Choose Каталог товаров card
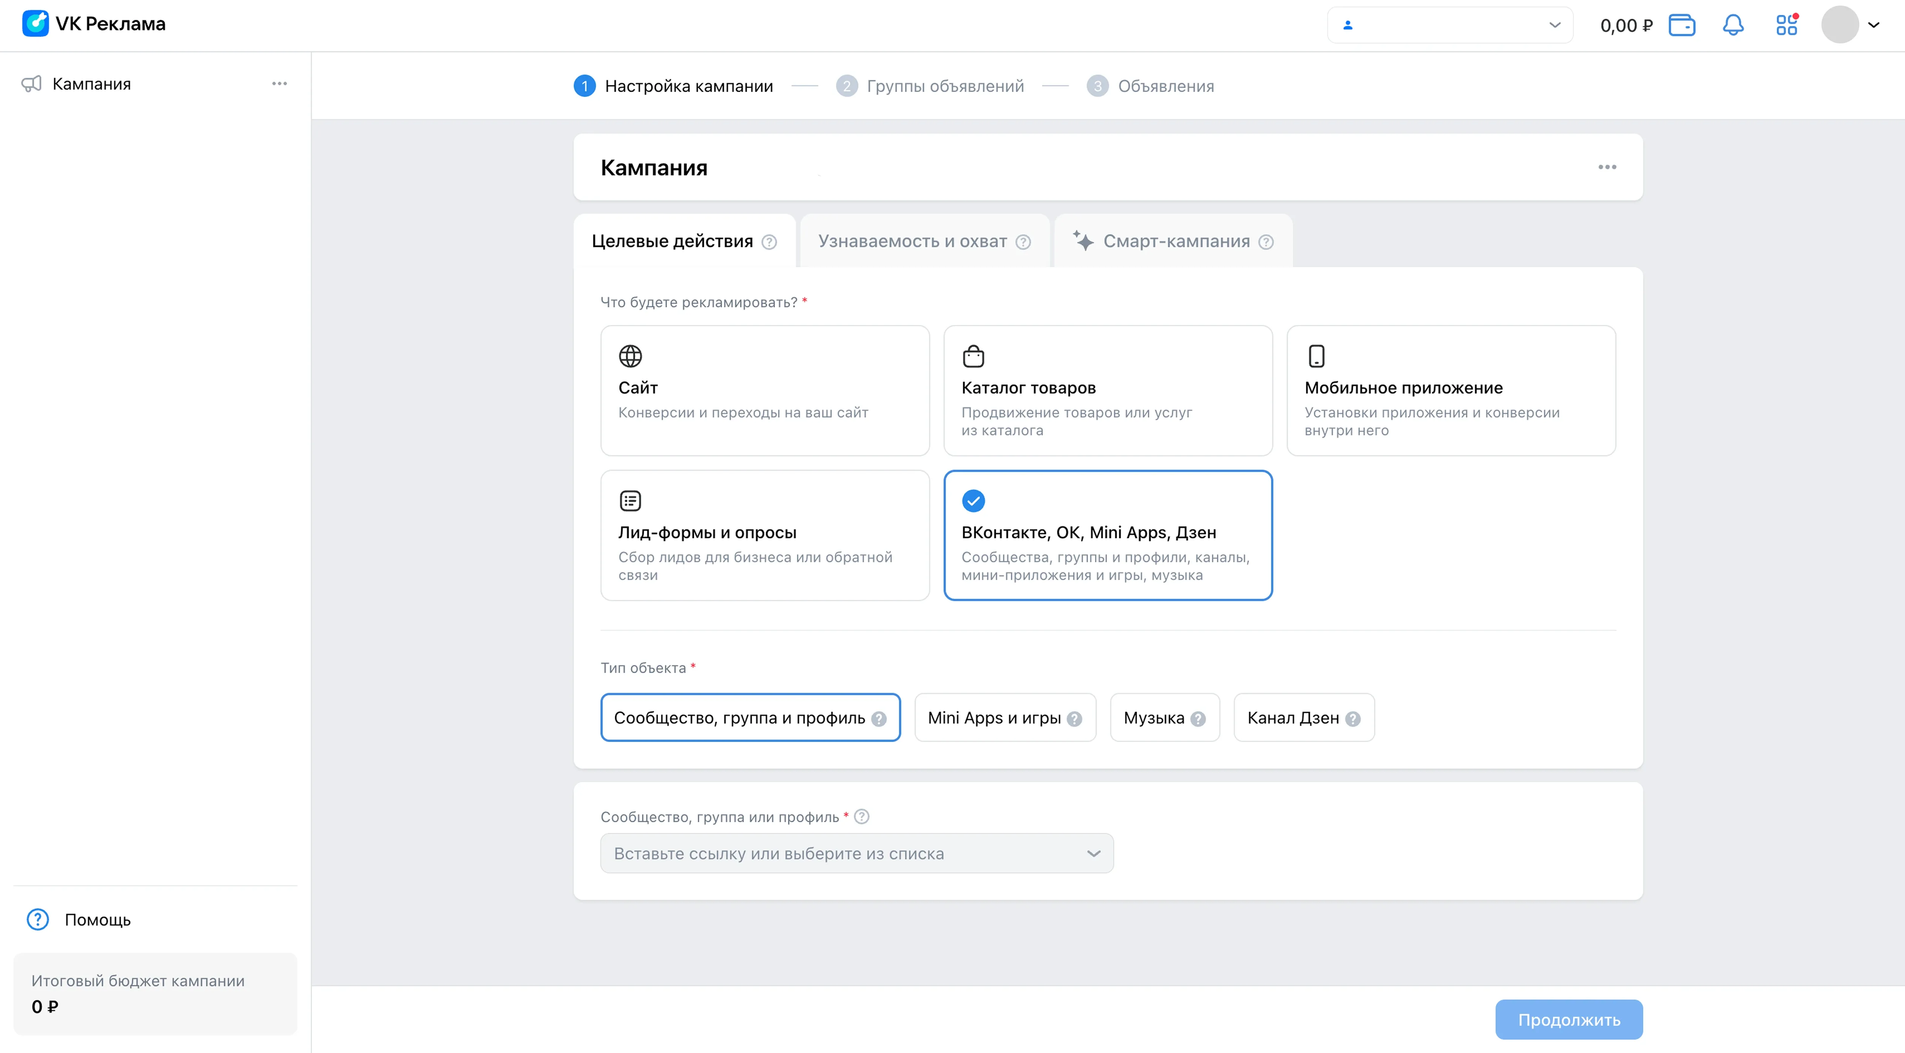The image size is (1905, 1053). (x=1107, y=390)
